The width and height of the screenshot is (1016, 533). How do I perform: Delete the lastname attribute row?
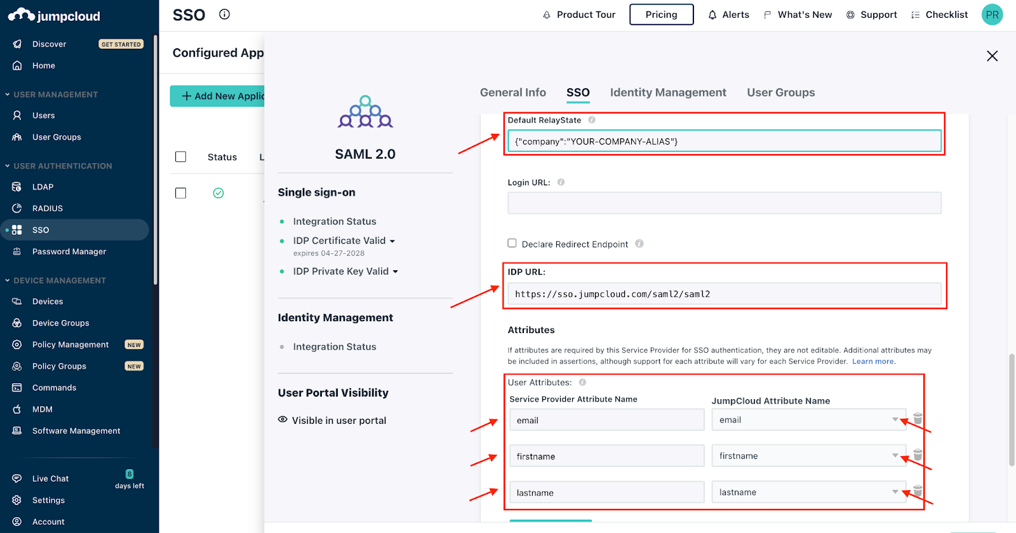click(x=918, y=491)
